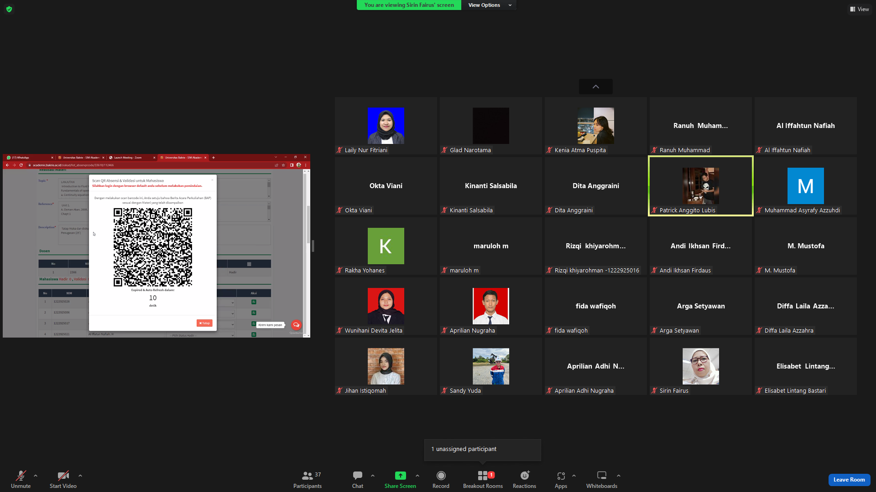Click the "Ranuh Muhammad" name label

click(x=684, y=150)
